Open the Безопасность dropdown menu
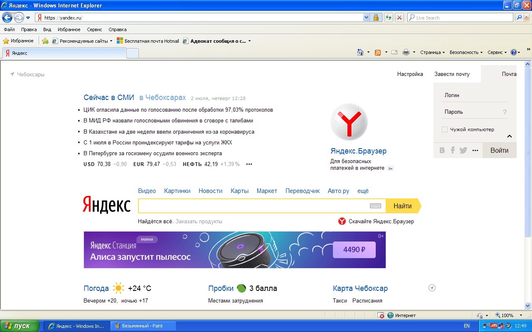The width and height of the screenshot is (532, 332). [466, 52]
